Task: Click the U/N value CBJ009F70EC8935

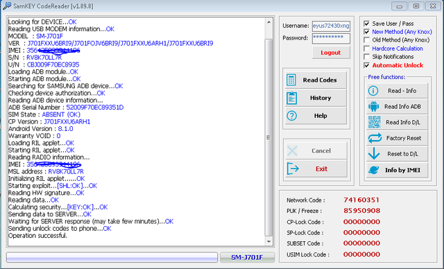Action: (53, 64)
